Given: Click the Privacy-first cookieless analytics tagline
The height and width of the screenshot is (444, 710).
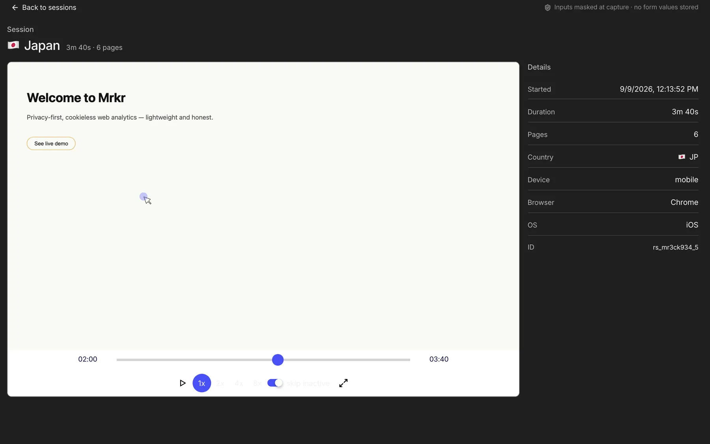Looking at the screenshot, I should tap(120, 118).
